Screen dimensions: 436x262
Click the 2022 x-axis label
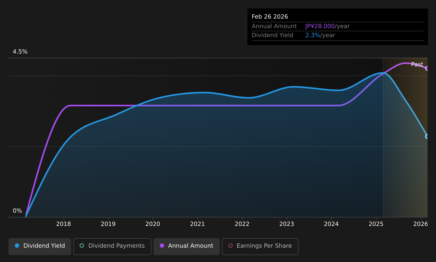click(242, 224)
